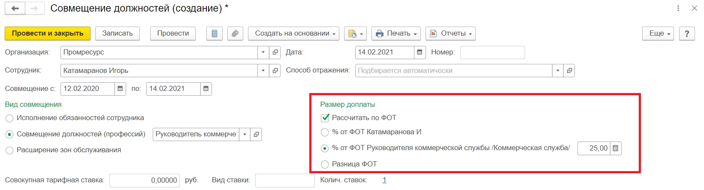
Task: Click the Сотрудник field Катамаранов Игорь
Action: pyautogui.click(x=159, y=70)
